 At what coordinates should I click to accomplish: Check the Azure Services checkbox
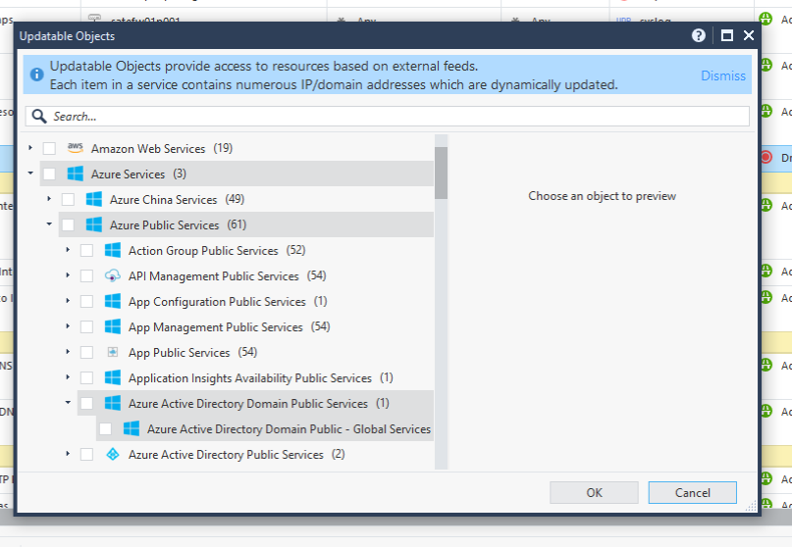pyautogui.click(x=49, y=174)
